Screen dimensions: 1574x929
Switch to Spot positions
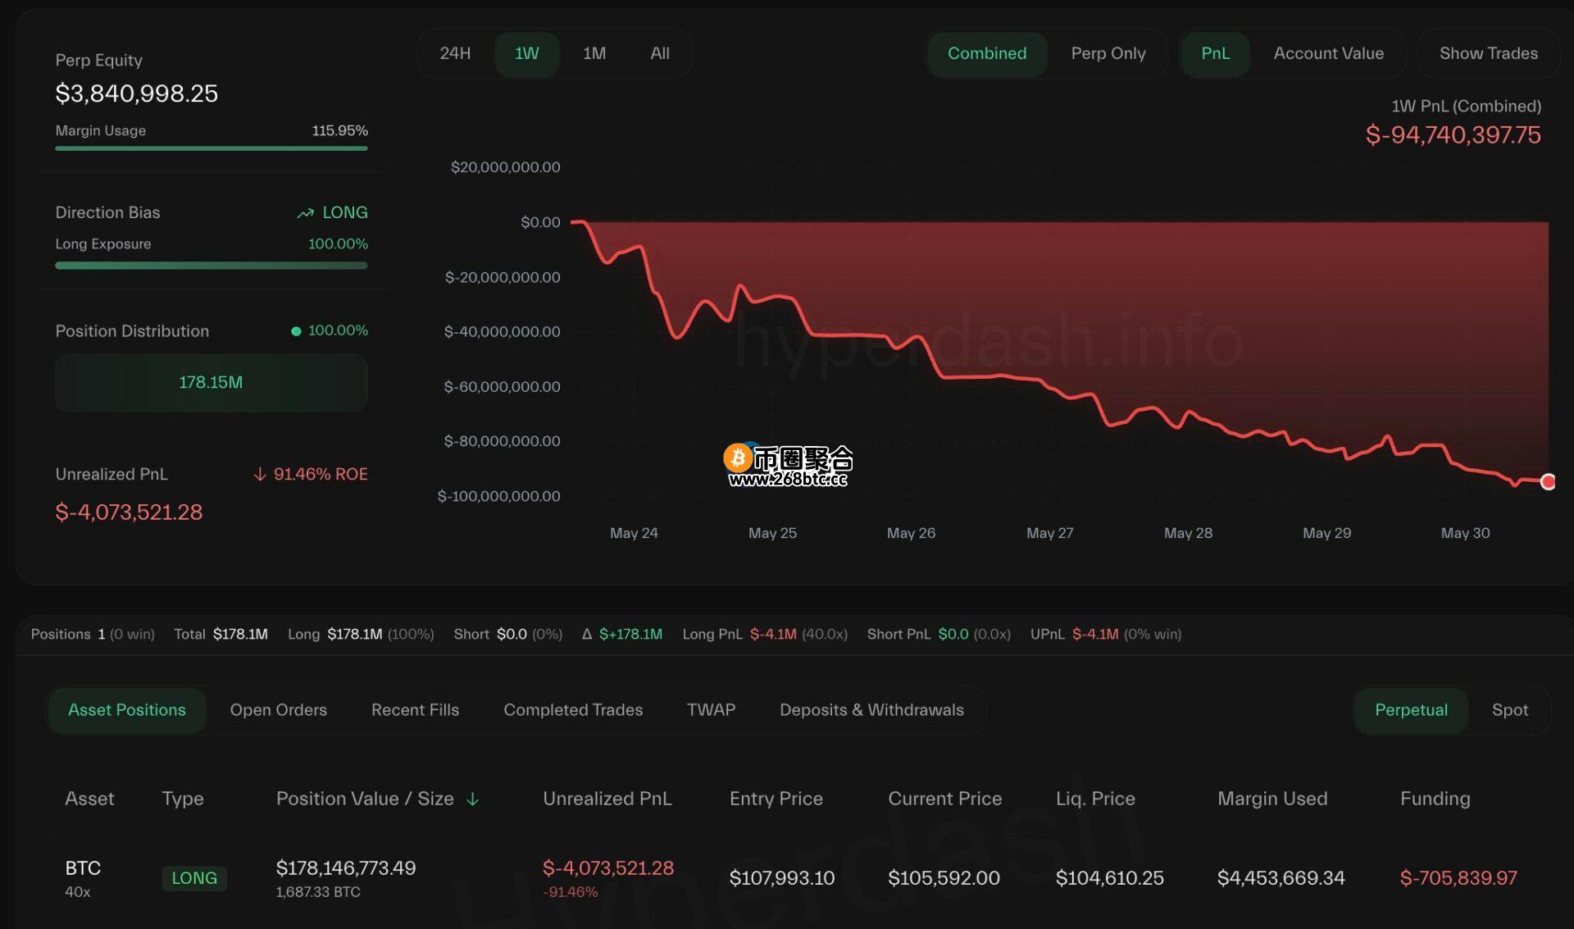1510,710
